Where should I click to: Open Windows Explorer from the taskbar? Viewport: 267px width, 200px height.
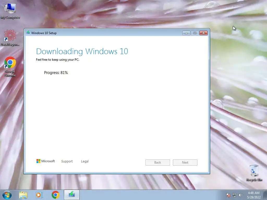click(x=23, y=195)
